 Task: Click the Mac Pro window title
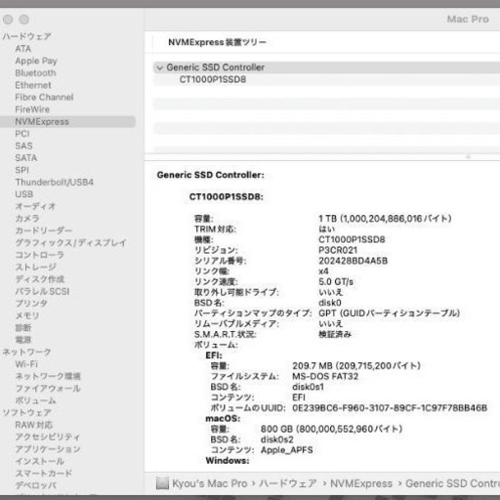pos(468,20)
